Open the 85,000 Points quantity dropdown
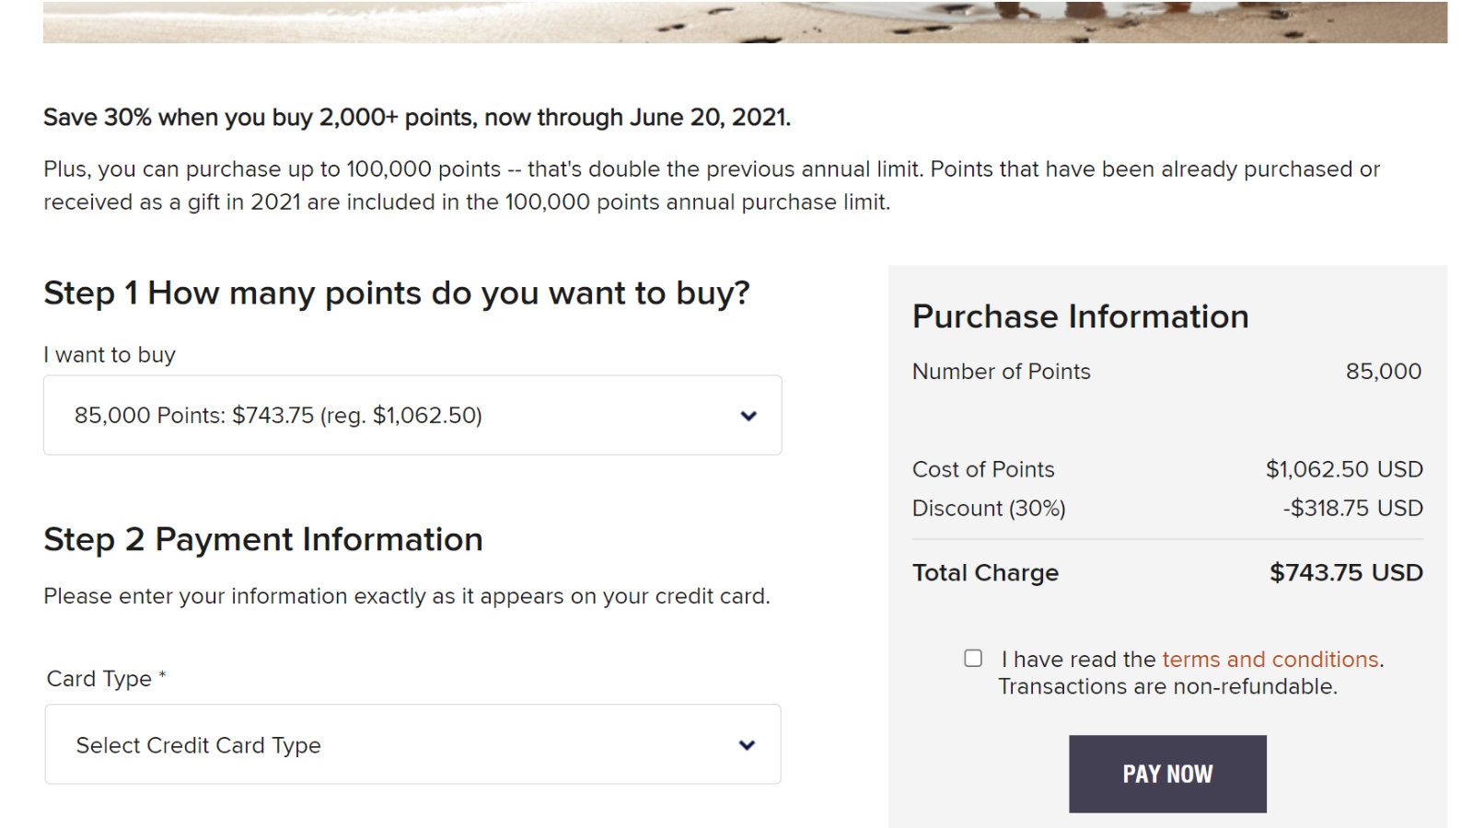This screenshot has width=1473, height=828. [x=412, y=415]
